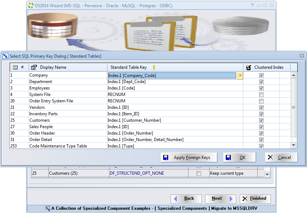Screen dimensions: 307x213
Task: Go to the Next wizard page
Action: click(220, 199)
